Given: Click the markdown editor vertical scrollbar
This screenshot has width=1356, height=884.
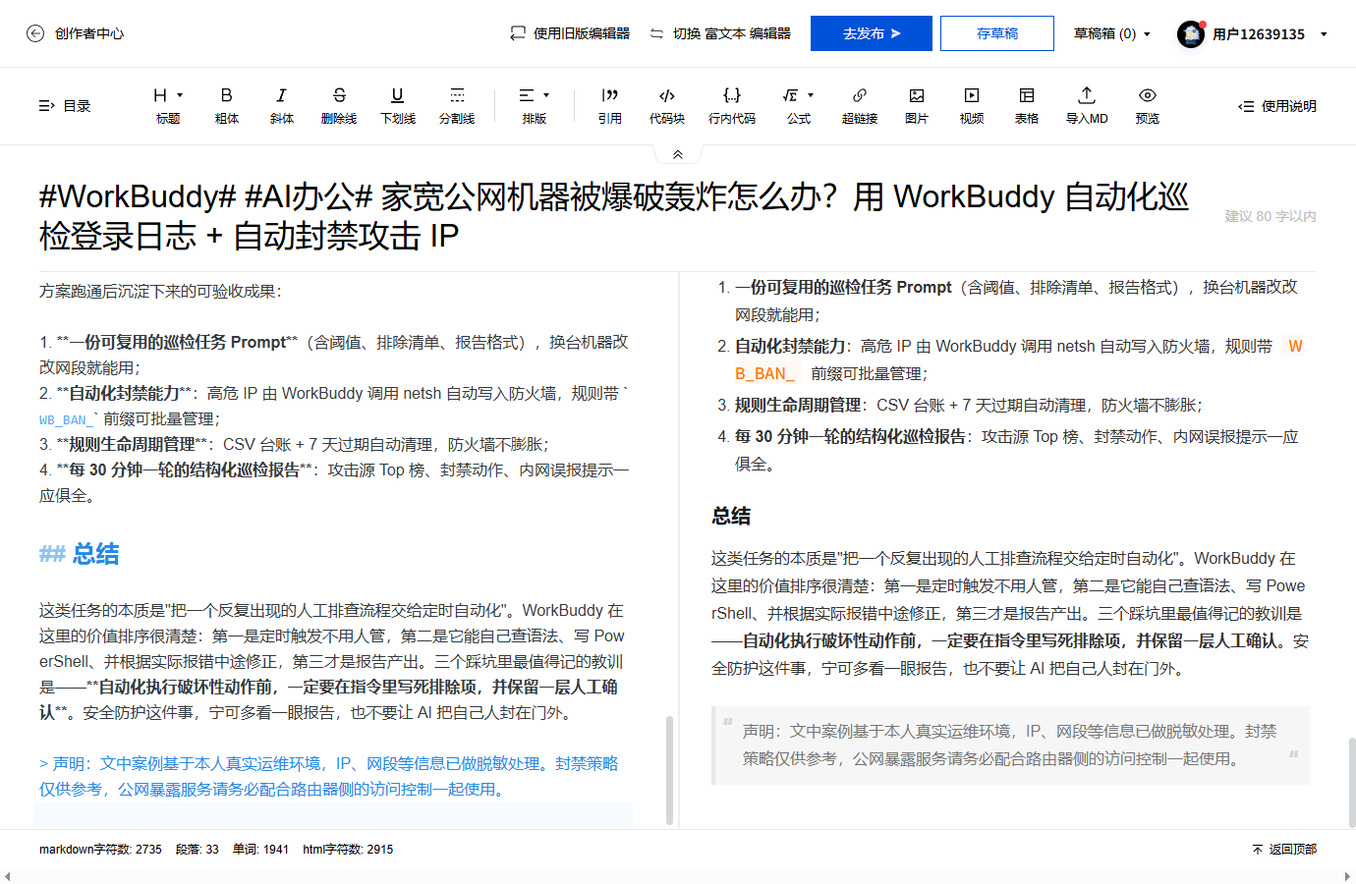Looking at the screenshot, I should tap(670, 769).
